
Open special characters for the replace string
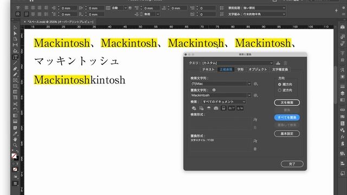255,95
